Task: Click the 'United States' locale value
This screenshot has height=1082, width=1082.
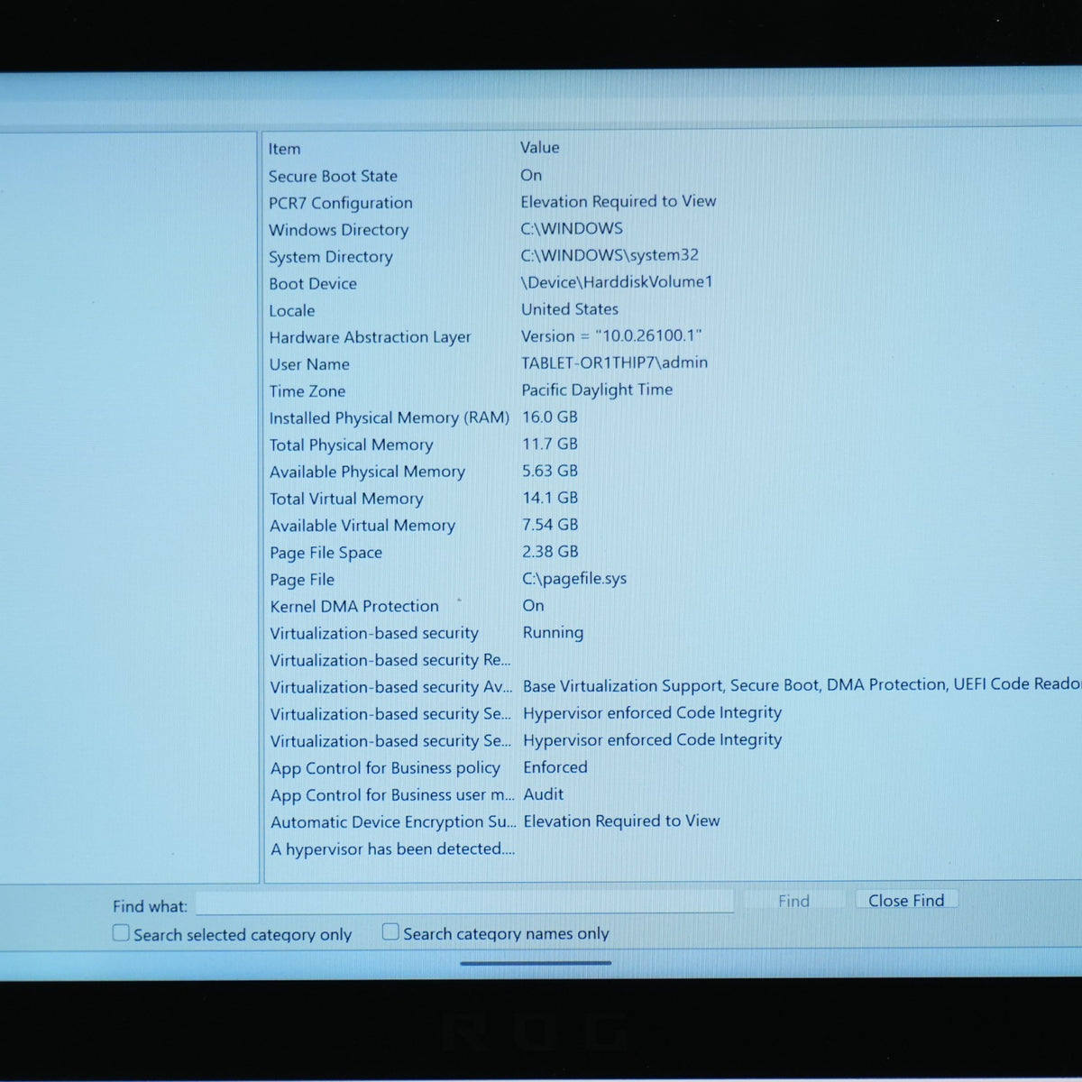Action: 570,308
